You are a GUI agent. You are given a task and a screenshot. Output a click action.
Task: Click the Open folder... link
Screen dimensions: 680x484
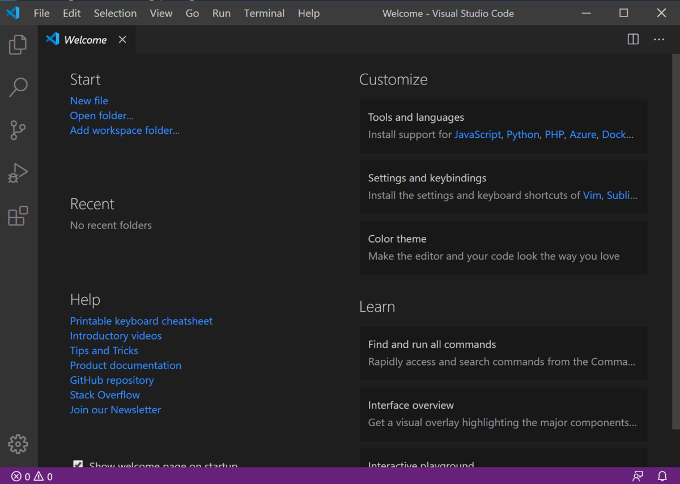point(102,116)
